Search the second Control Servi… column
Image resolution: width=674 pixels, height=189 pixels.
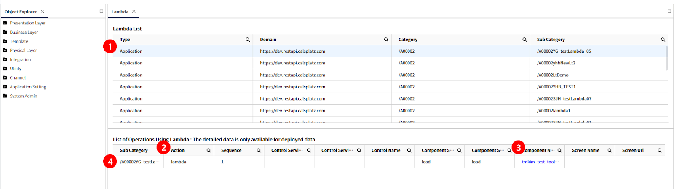click(x=359, y=150)
